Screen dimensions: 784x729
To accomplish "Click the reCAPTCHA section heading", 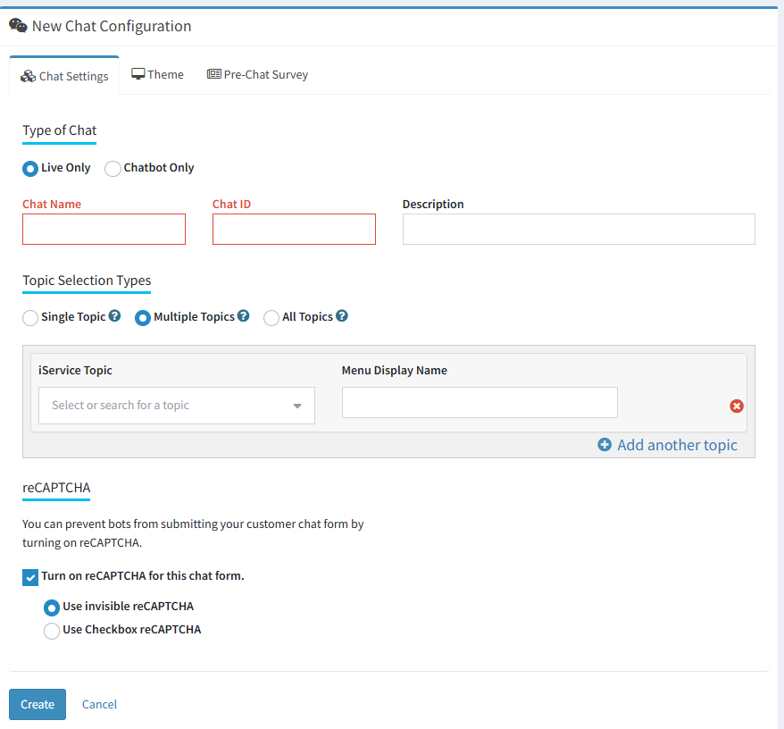I will coord(56,487).
